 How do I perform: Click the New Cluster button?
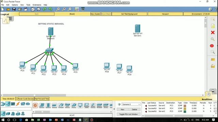(95, 14)
